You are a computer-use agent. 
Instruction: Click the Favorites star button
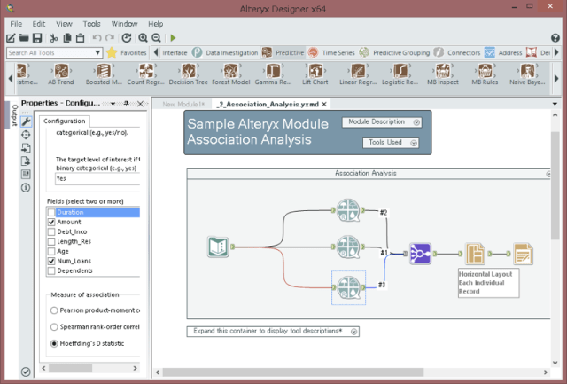click(112, 53)
